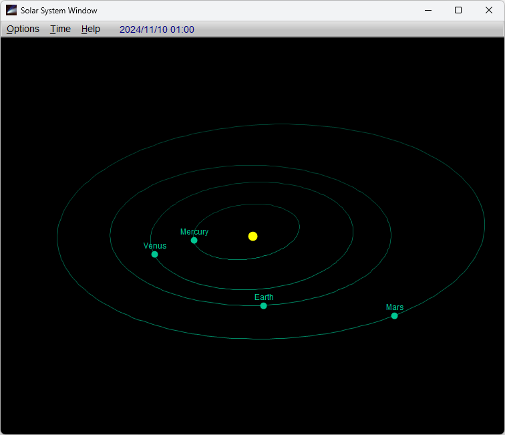
Task: Select the Venus planet dot
Action: [154, 254]
